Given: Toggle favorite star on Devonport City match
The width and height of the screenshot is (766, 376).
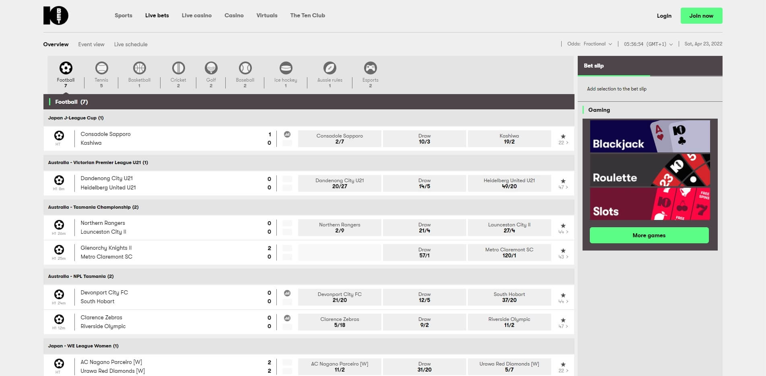Looking at the screenshot, I should pyautogui.click(x=562, y=294).
